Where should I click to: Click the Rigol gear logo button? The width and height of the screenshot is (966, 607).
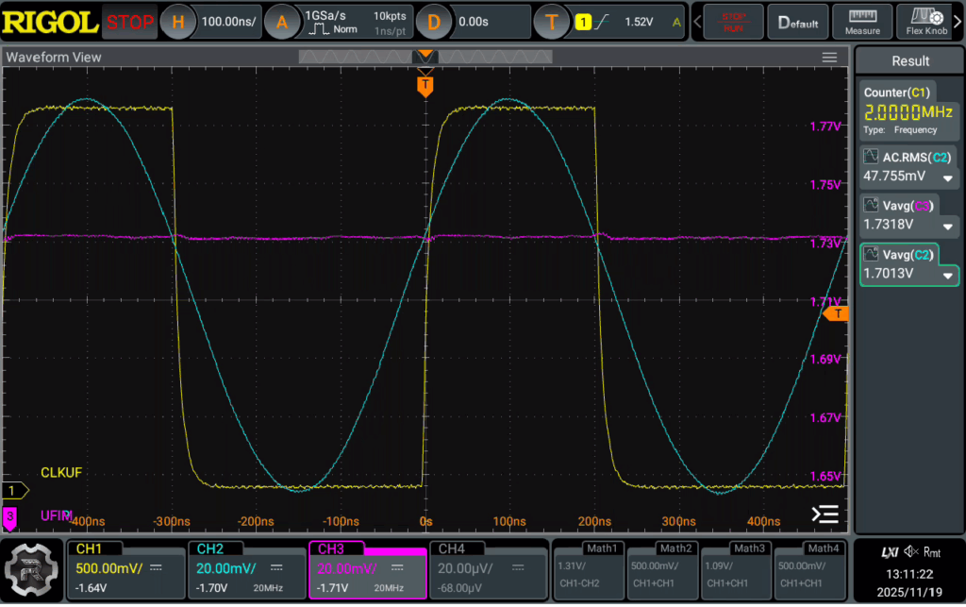click(31, 570)
